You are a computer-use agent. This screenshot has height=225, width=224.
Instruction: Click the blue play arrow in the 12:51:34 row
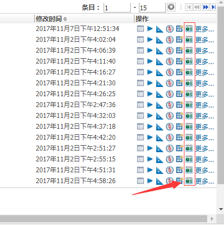(150, 29)
